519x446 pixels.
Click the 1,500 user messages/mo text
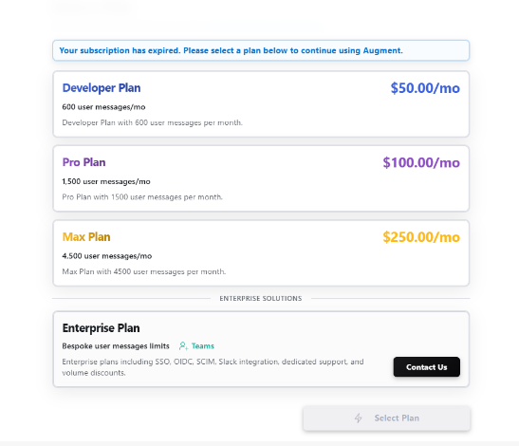pyautogui.click(x=106, y=181)
